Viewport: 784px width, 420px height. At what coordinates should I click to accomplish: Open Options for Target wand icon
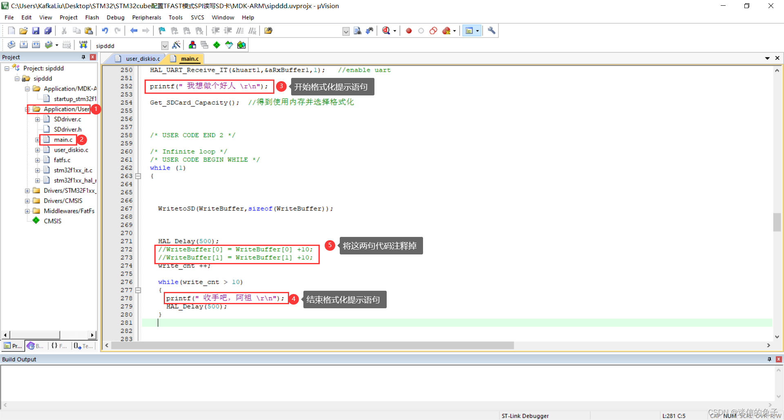tap(176, 45)
